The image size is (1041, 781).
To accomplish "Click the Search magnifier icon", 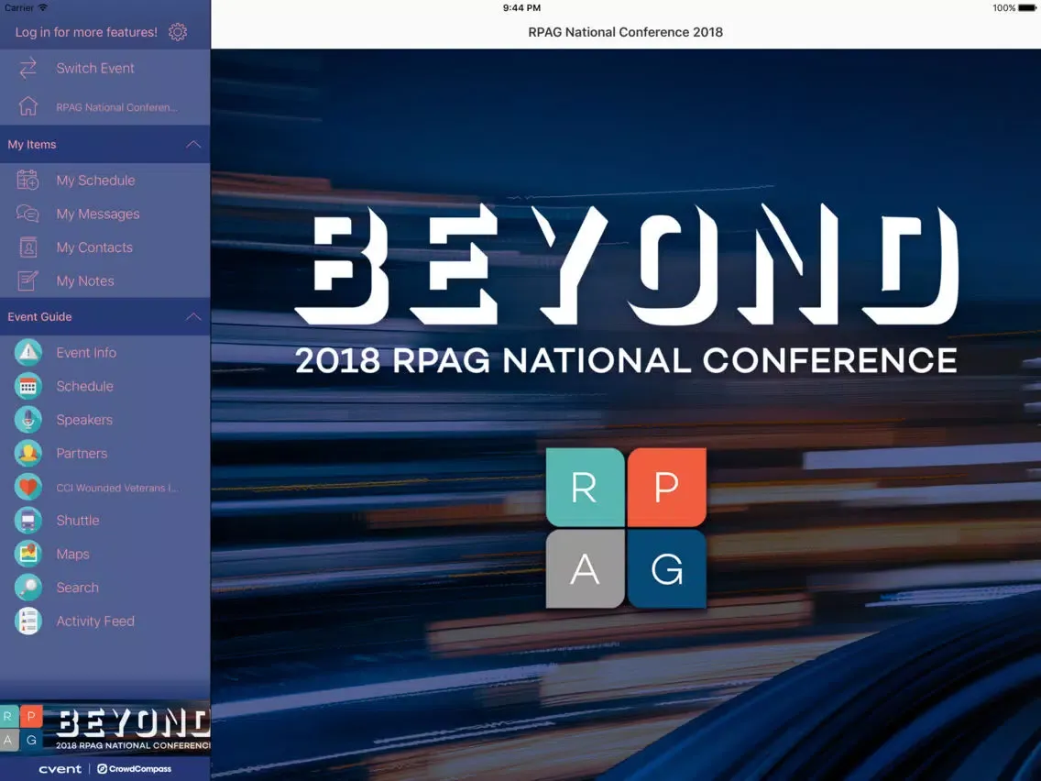I will point(27,587).
